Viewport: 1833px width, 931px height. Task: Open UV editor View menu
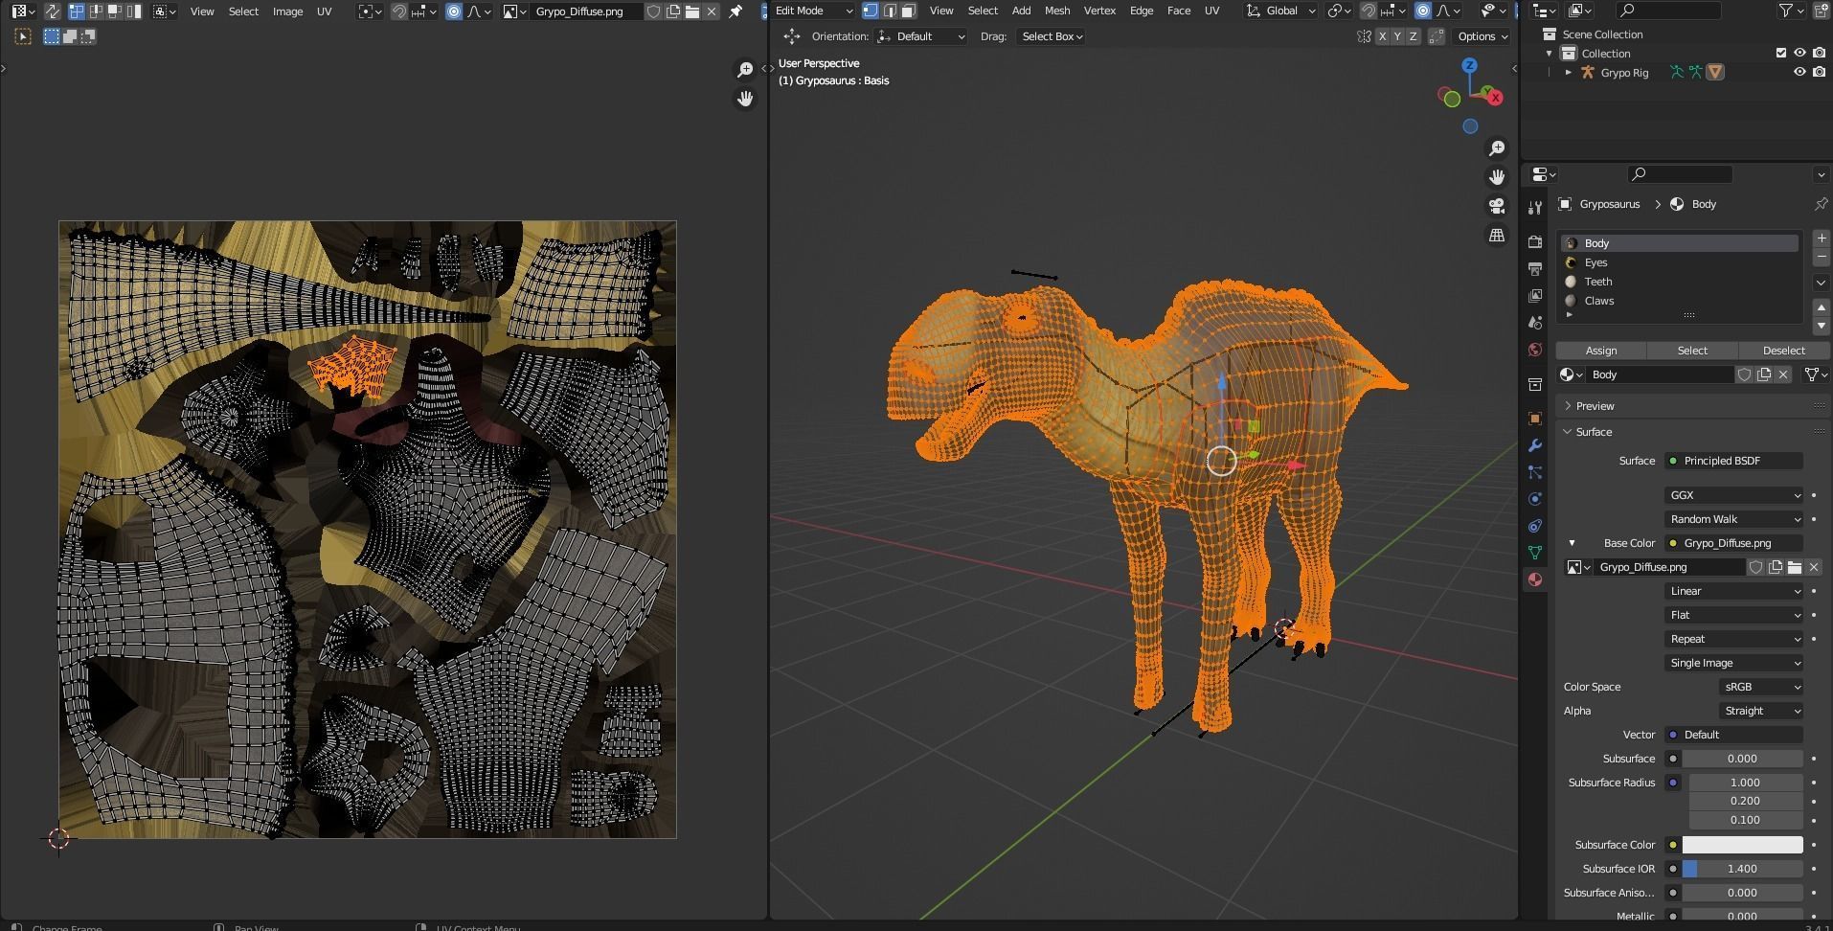tap(201, 11)
